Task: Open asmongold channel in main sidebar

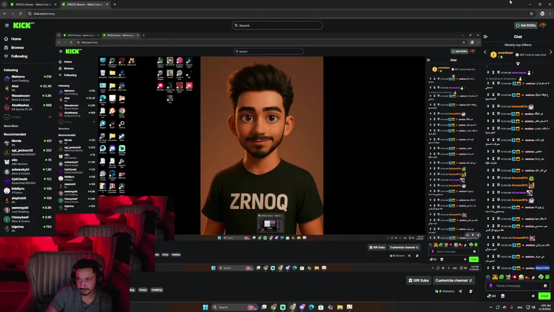Action: click(x=28, y=209)
